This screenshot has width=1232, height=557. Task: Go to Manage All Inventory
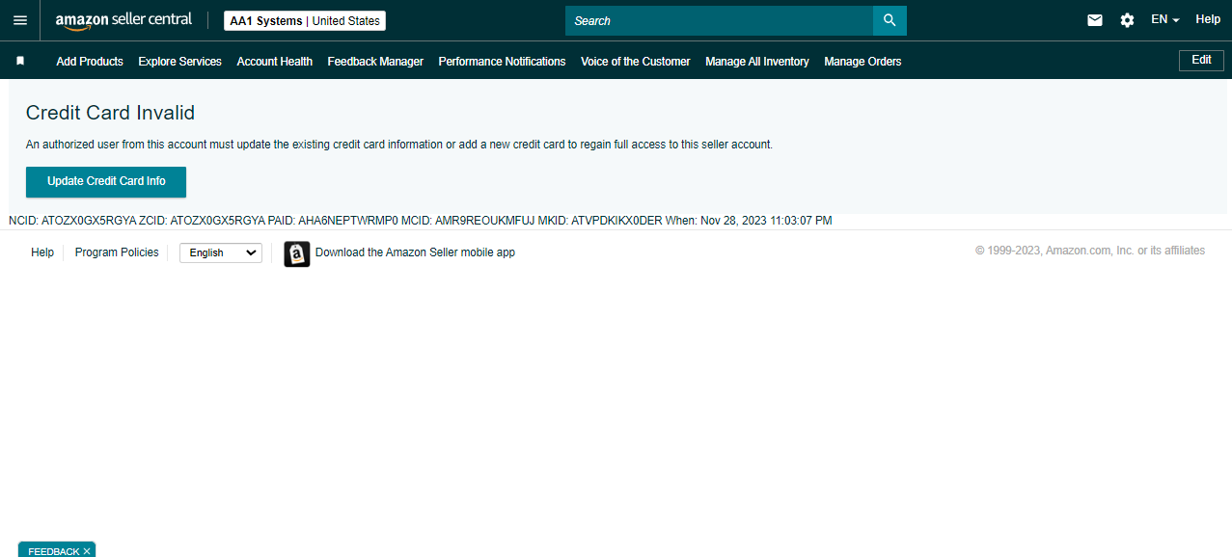click(x=757, y=62)
